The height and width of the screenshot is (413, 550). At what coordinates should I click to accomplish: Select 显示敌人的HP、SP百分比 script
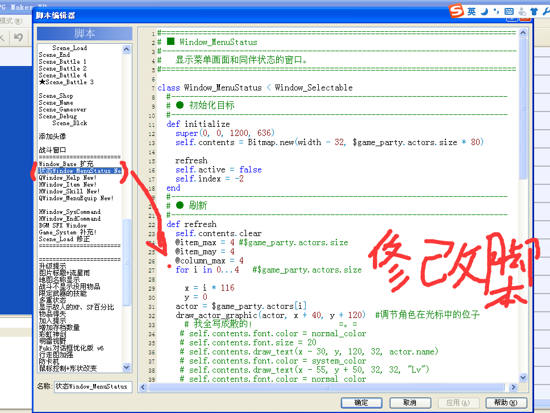click(76, 307)
